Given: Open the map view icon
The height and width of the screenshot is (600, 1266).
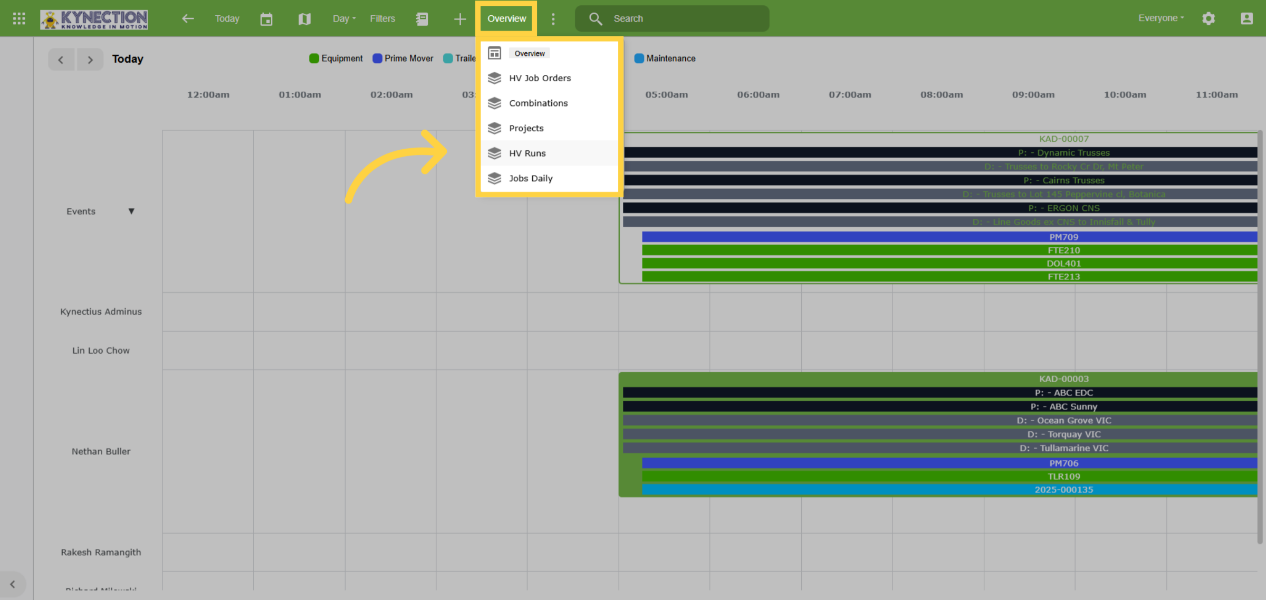Looking at the screenshot, I should coord(304,19).
